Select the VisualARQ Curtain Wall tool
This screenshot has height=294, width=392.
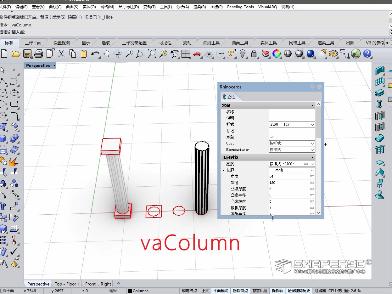click(x=380, y=82)
